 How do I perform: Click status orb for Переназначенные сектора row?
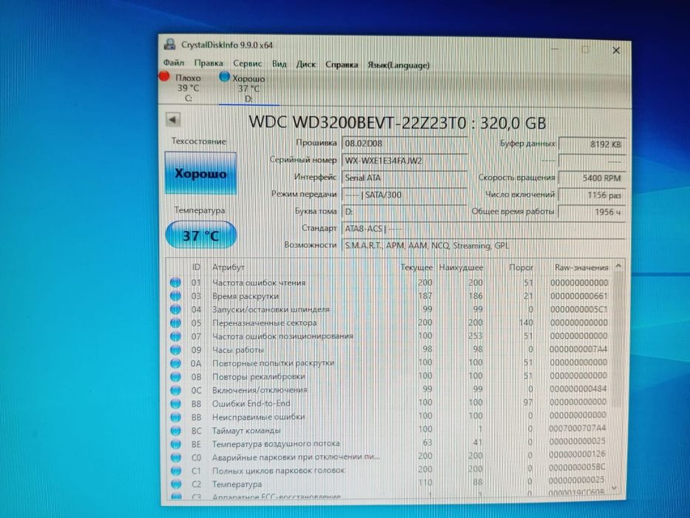175,323
